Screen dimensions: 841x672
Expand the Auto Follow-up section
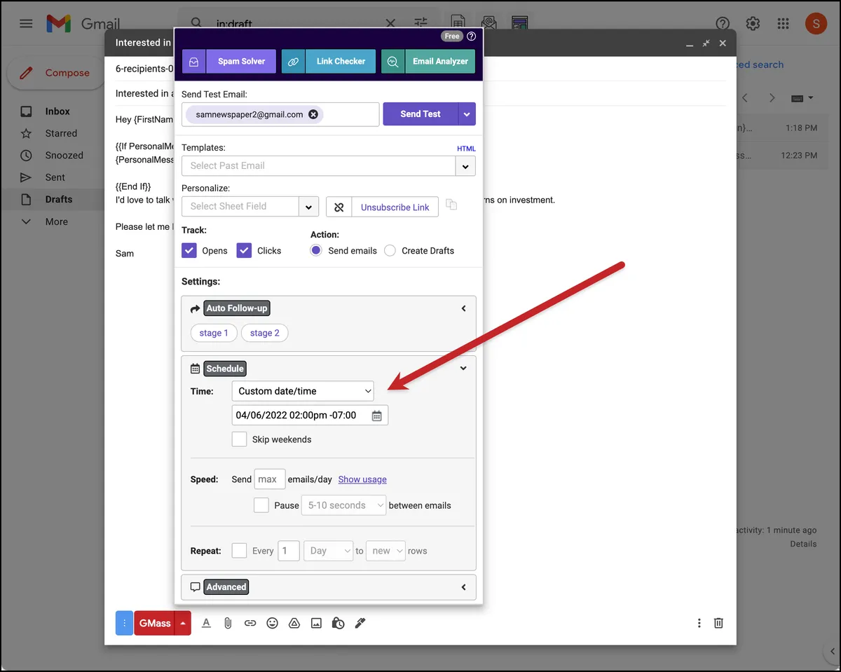pyautogui.click(x=463, y=308)
